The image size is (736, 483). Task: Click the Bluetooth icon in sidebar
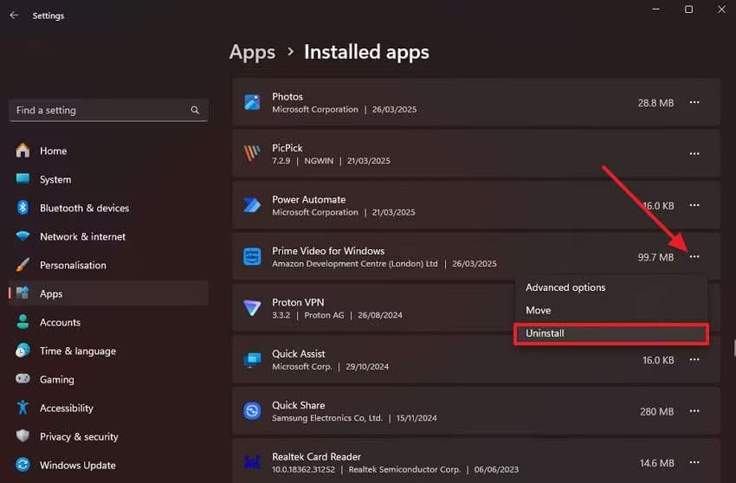click(23, 208)
